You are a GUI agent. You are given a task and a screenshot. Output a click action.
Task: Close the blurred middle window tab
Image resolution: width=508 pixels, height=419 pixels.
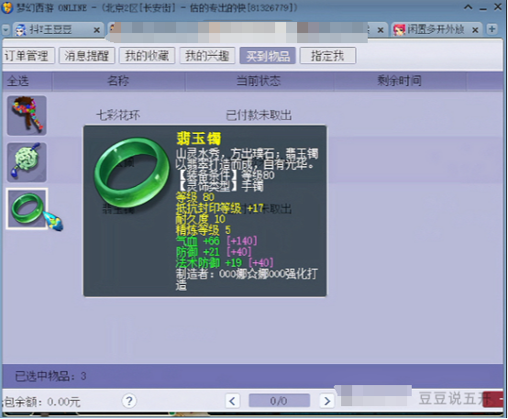(x=381, y=30)
